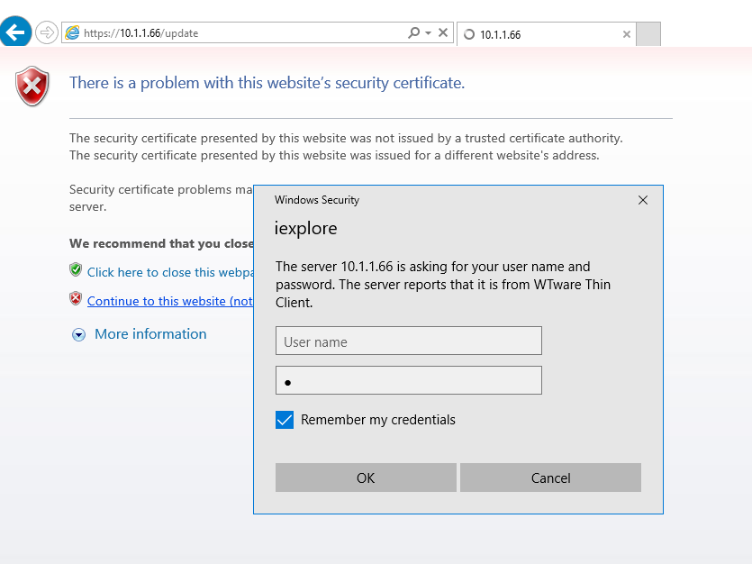This screenshot has height=564, width=752.
Task: Expand the More information section
Action: click(x=78, y=333)
